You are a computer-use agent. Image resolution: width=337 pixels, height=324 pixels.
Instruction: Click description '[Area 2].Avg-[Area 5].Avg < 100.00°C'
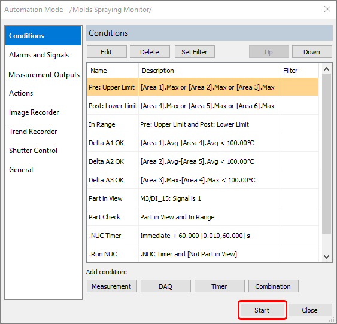pos(198,161)
